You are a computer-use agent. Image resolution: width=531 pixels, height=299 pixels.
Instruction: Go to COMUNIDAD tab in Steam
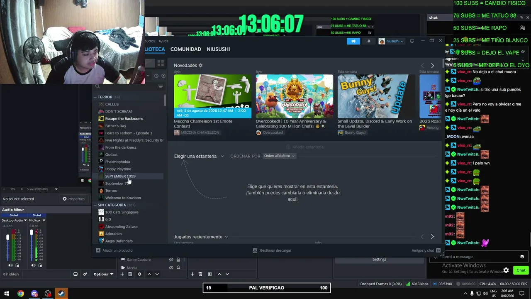(x=185, y=49)
